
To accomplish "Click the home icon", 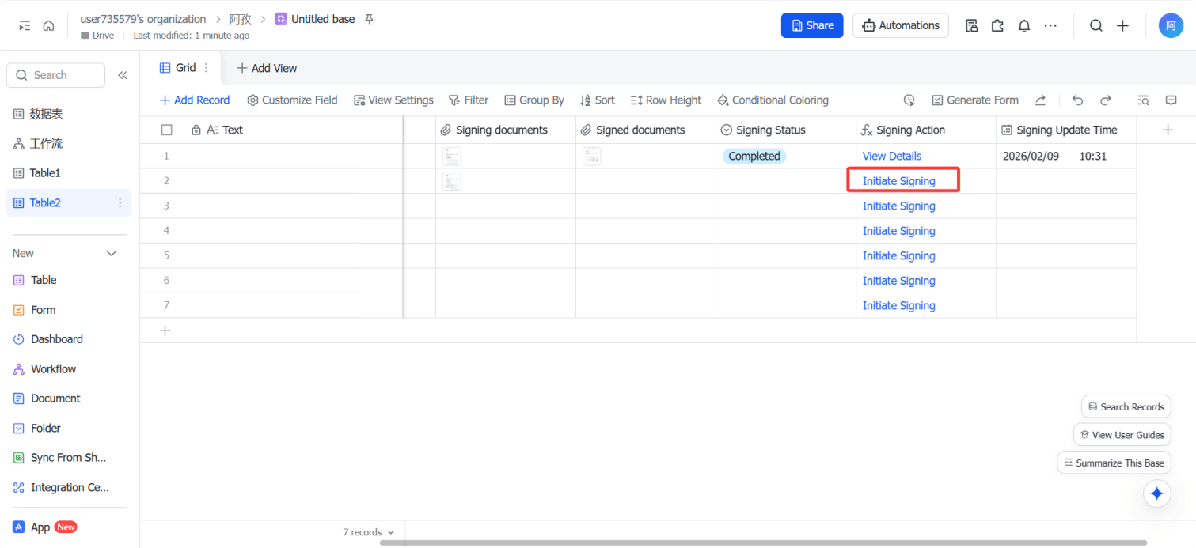I will [x=48, y=25].
